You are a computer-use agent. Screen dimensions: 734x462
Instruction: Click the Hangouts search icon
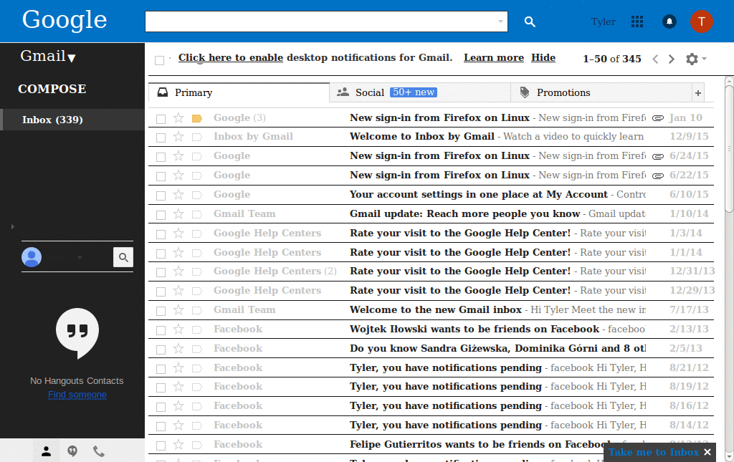[123, 257]
